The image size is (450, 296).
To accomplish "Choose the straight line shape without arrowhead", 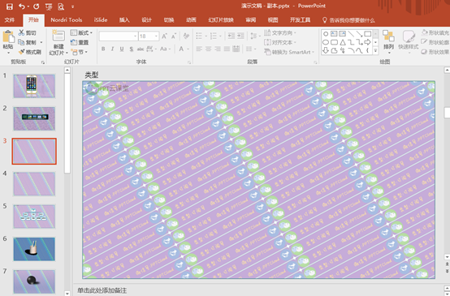I will coord(351,34).
